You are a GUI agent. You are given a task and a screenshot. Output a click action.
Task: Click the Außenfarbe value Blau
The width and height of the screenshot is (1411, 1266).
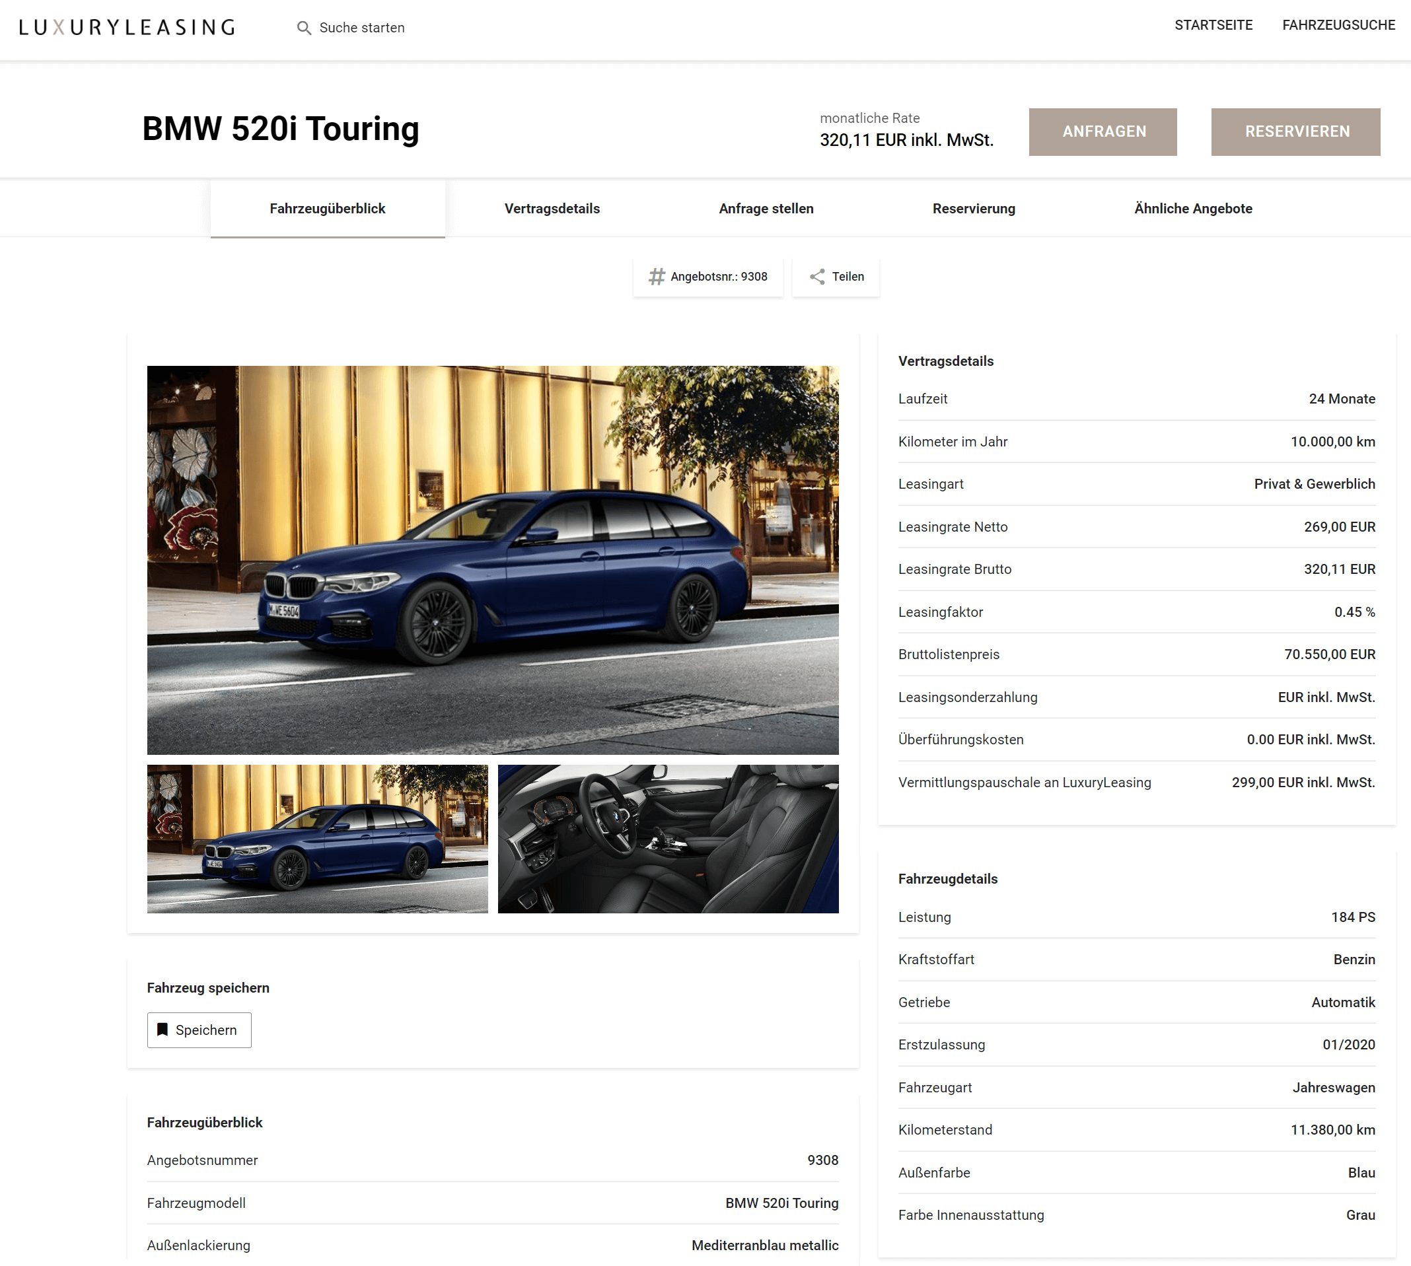(x=1361, y=1173)
